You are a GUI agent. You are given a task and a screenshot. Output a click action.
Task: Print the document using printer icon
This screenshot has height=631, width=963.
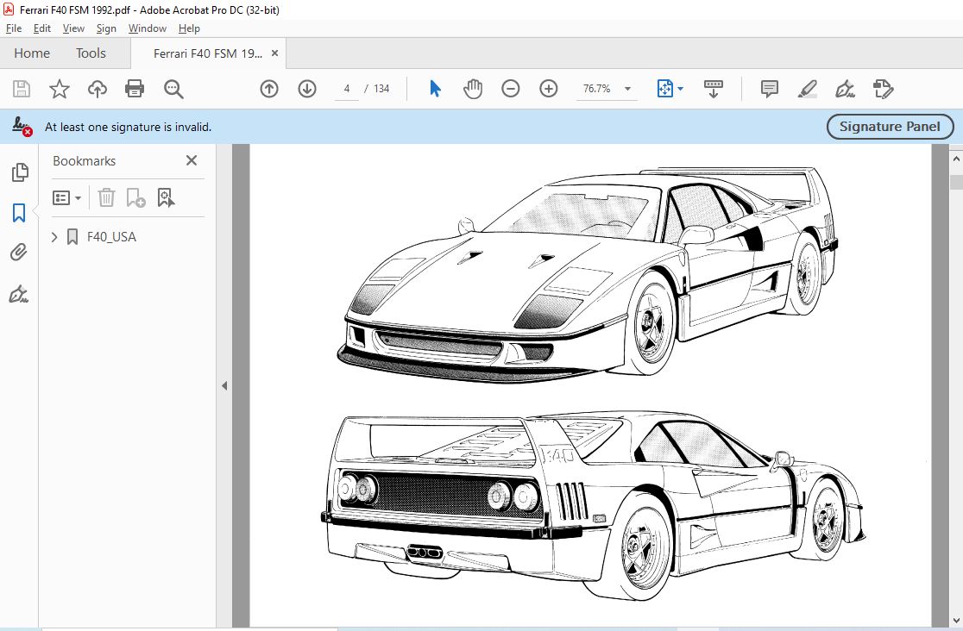click(135, 89)
